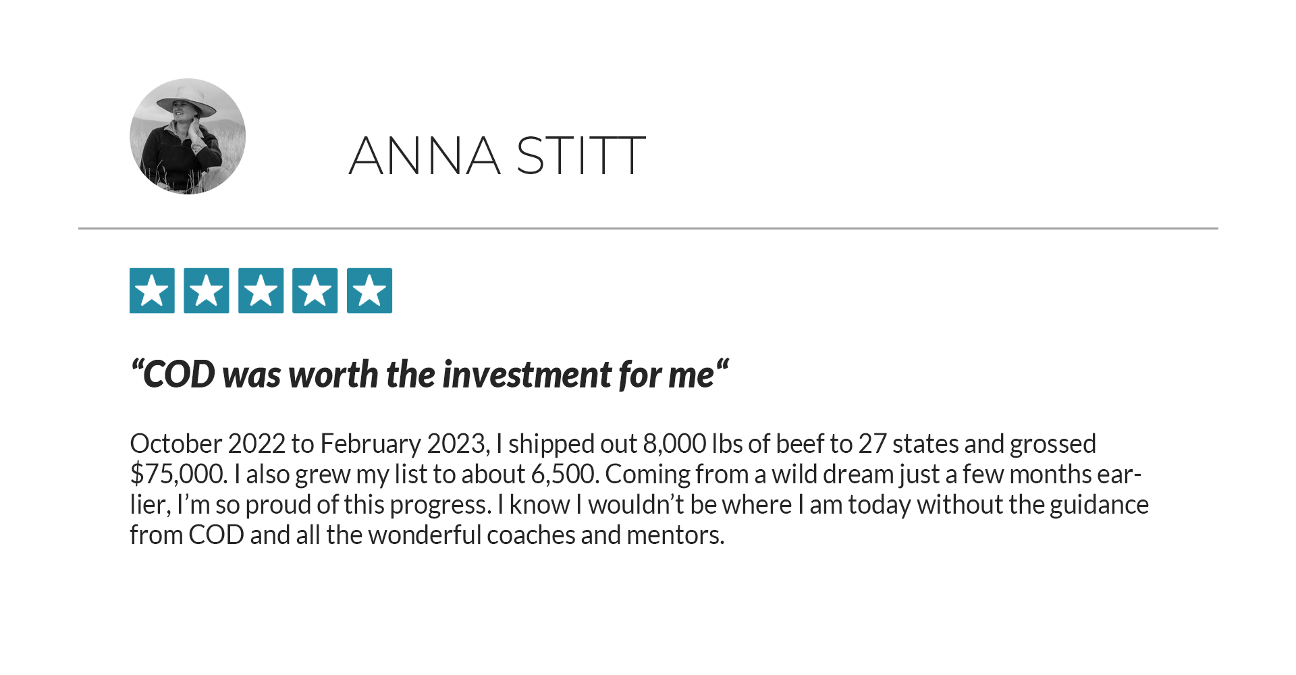Click "February 2023" in the review text
The height and width of the screenshot is (675, 1296).
point(404,443)
